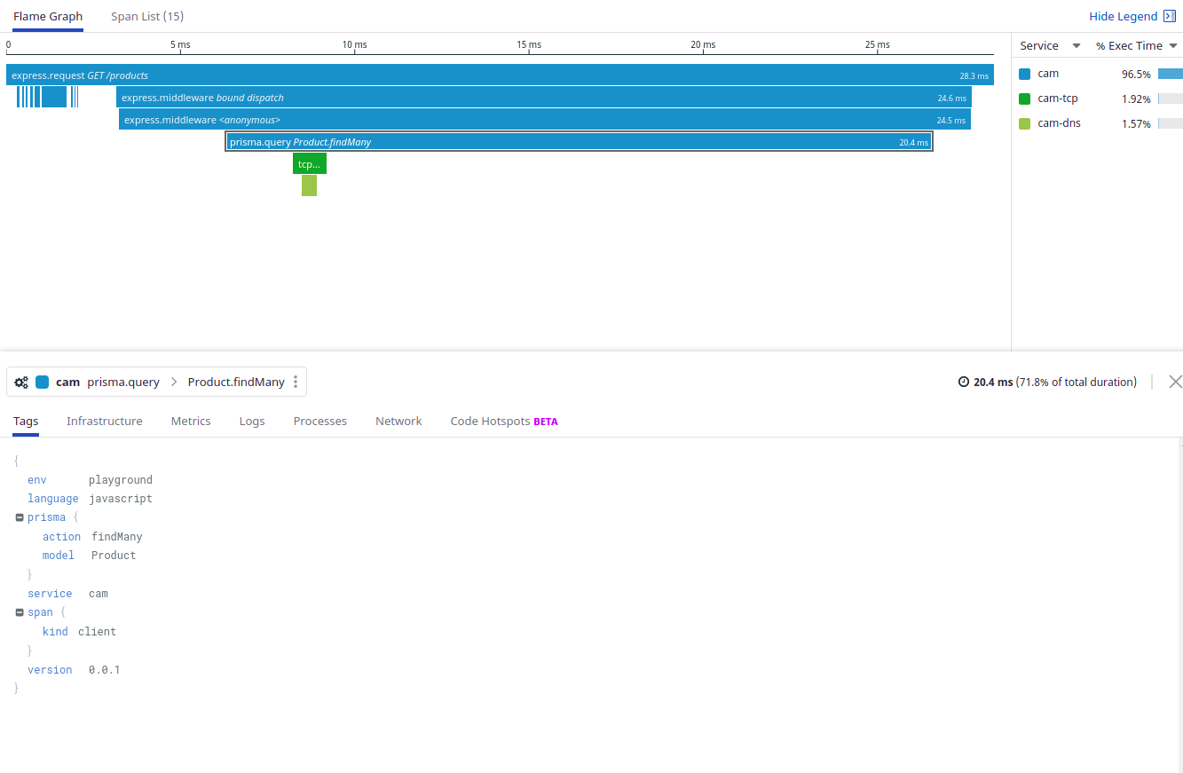Toggle the legend with Hide Legend
Viewport: 1183px width, 773px height.
[1123, 16]
